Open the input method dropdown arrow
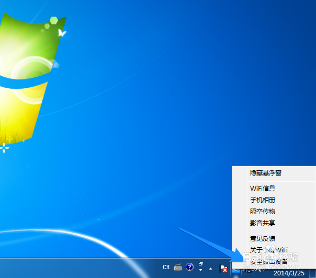Viewport: 316px width, 278px height. tap(200, 270)
